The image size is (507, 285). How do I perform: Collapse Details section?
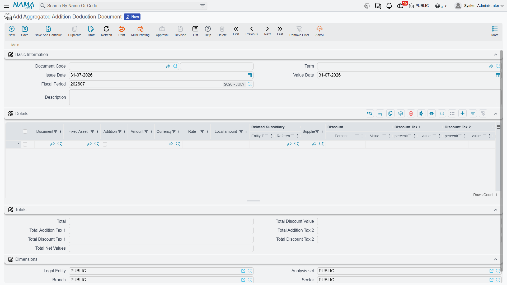(496, 114)
